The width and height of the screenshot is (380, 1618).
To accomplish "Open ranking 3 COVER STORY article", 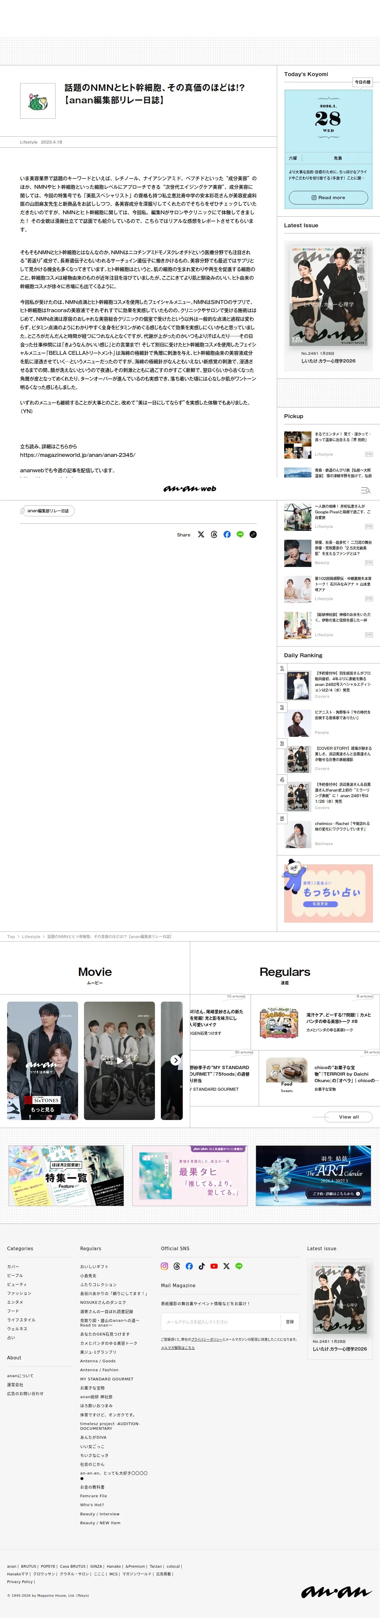I will pos(328,759).
